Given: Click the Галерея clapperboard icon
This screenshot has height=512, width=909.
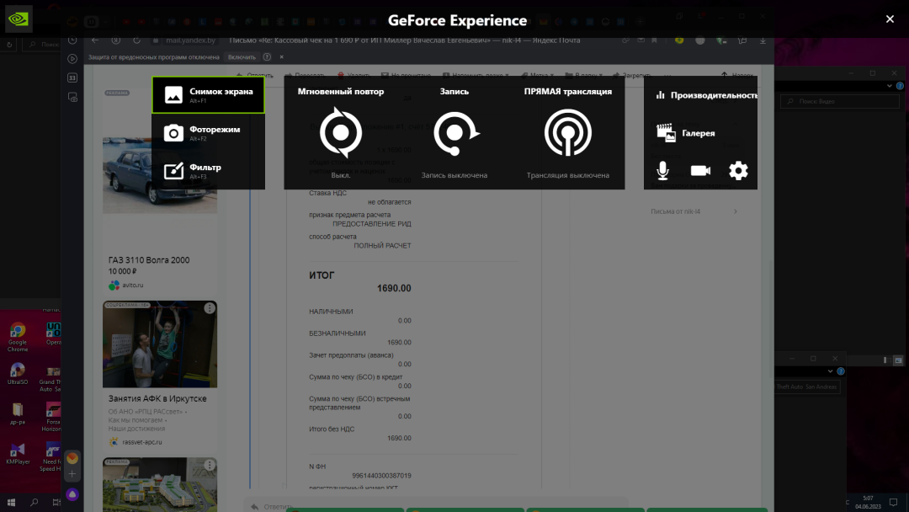Looking at the screenshot, I should point(666,133).
